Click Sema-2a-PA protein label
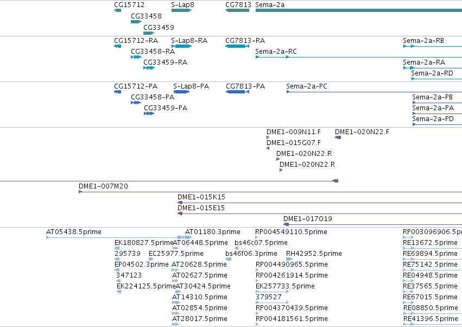462x327 pixels. tap(433, 108)
